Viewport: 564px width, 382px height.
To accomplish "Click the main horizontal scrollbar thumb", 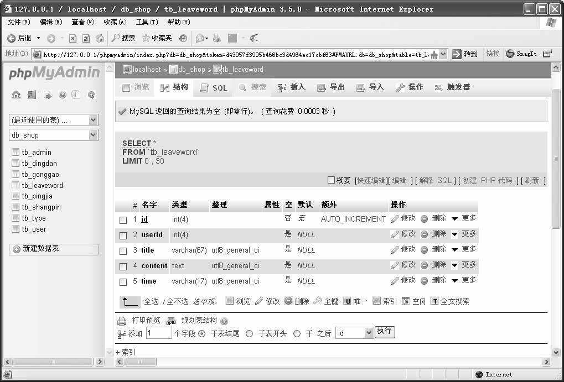I will click(x=140, y=362).
